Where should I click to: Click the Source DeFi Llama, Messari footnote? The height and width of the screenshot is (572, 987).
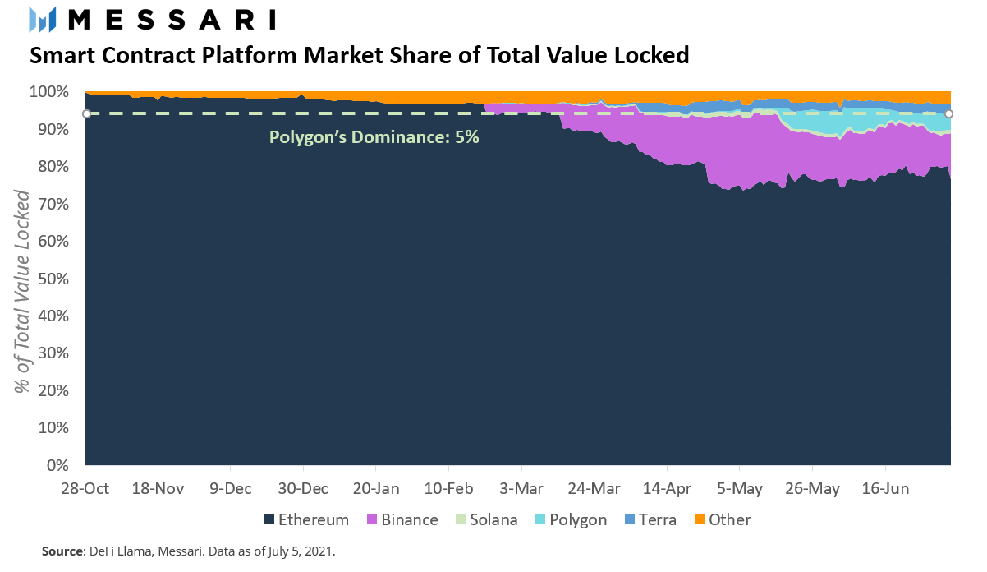(x=188, y=551)
